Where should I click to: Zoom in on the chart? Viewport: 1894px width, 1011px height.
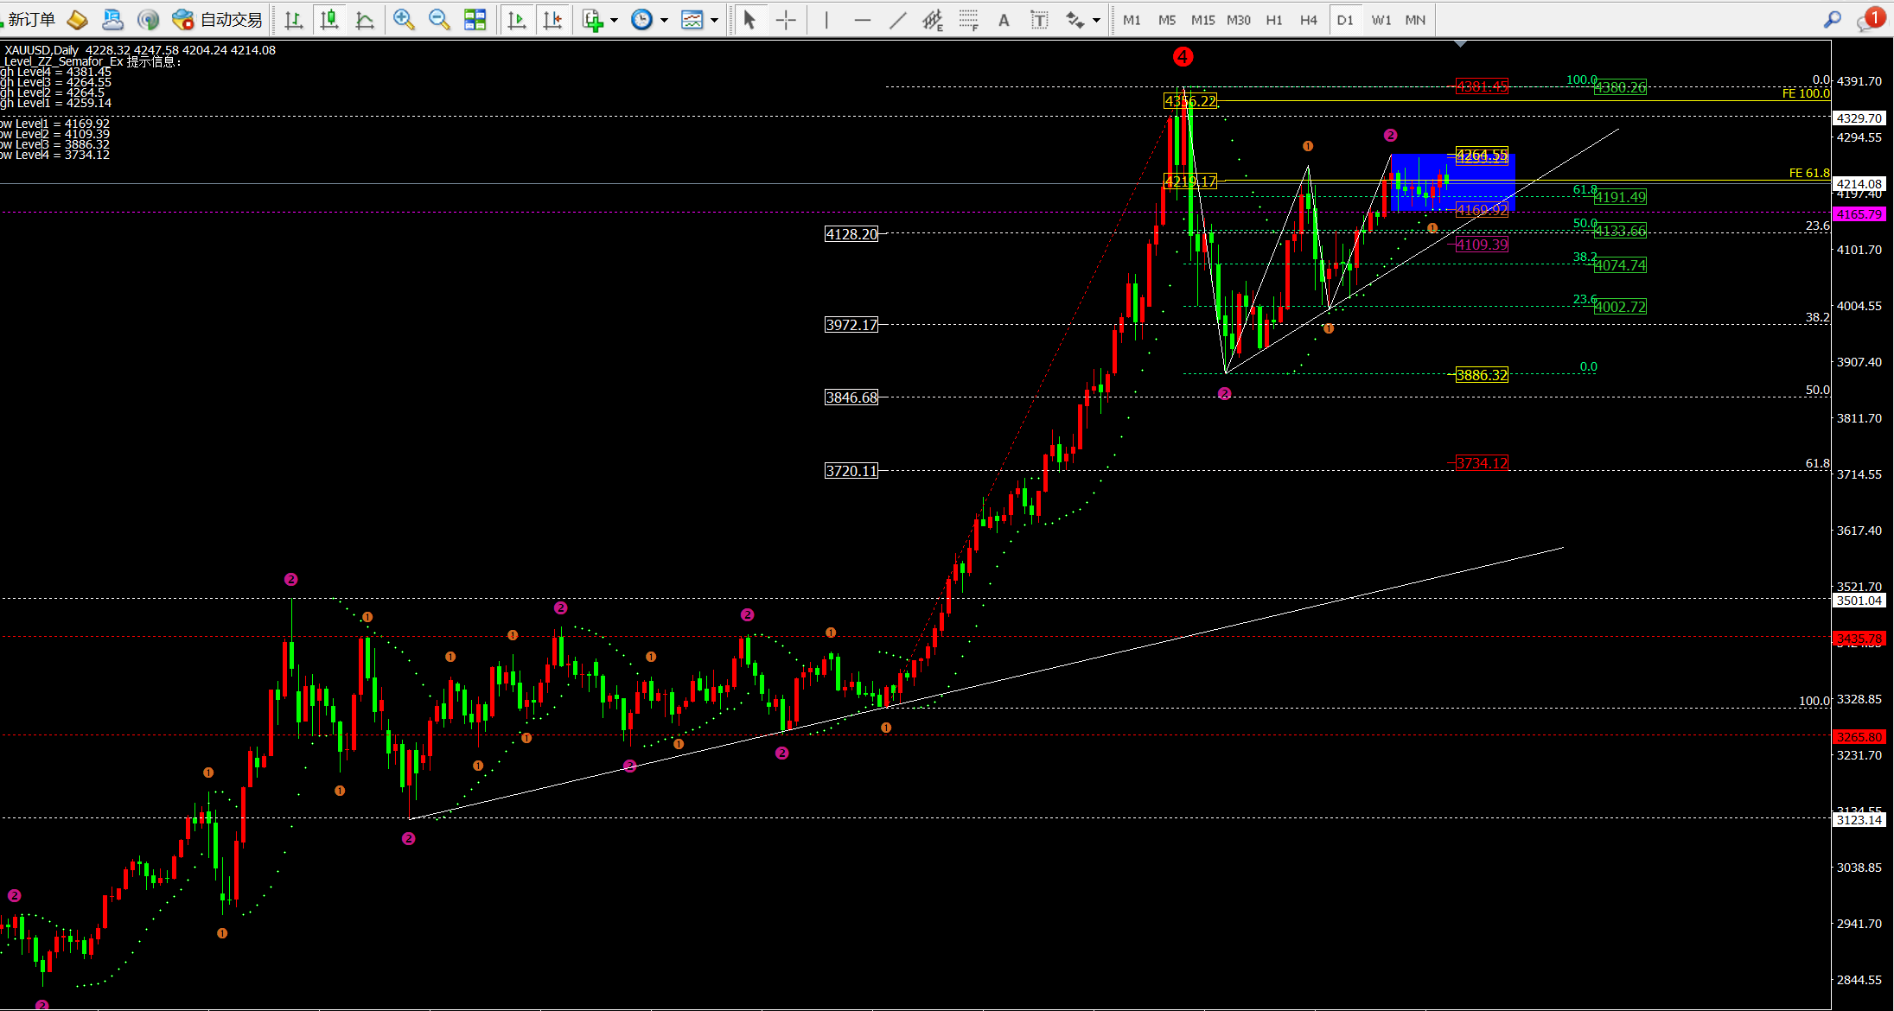pos(403,19)
